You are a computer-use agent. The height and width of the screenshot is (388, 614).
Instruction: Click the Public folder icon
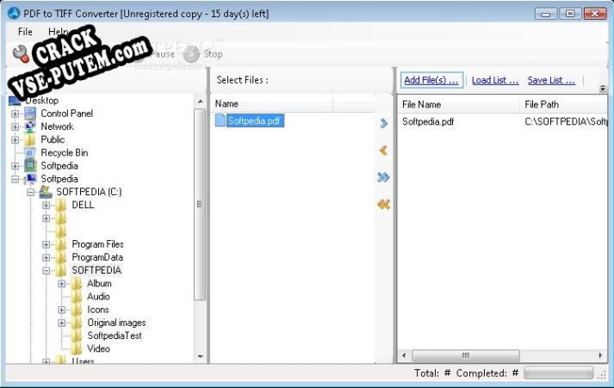30,139
